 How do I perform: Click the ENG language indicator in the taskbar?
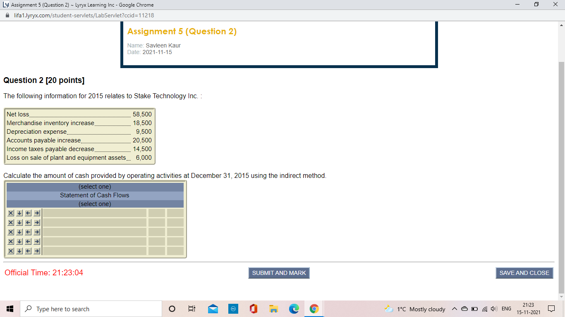click(505, 309)
